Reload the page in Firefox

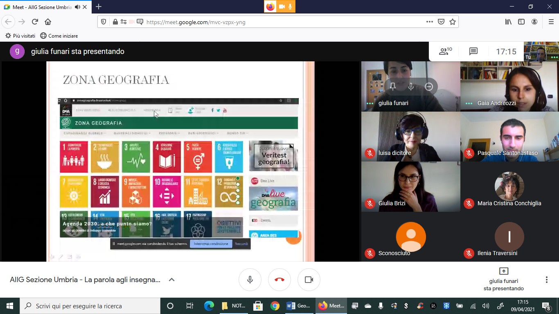(x=35, y=22)
